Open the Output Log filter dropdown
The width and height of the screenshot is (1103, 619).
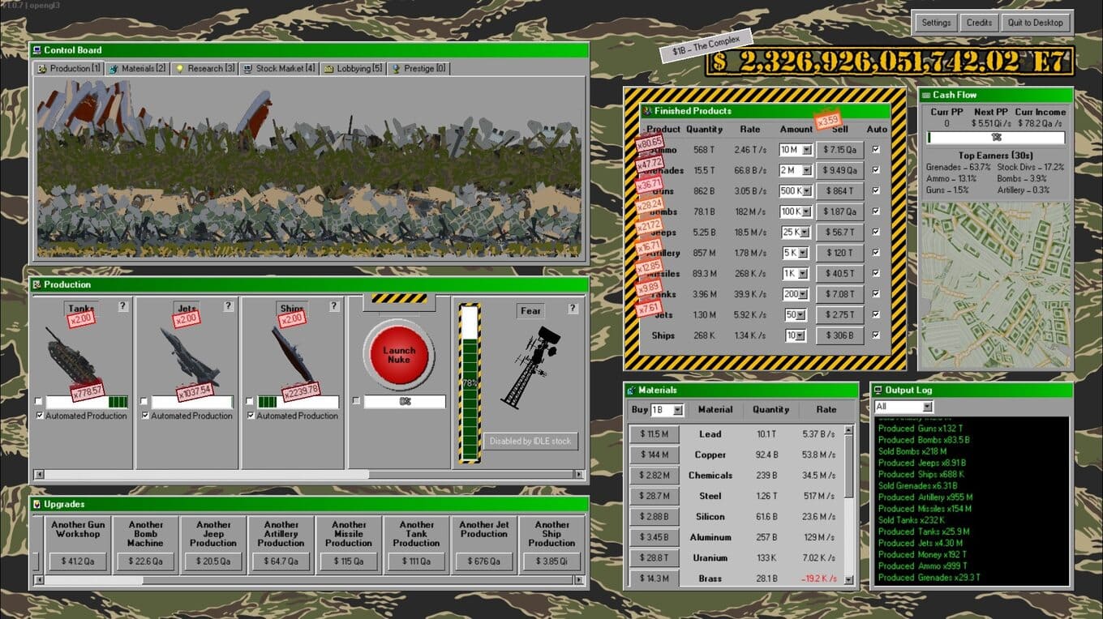click(927, 407)
